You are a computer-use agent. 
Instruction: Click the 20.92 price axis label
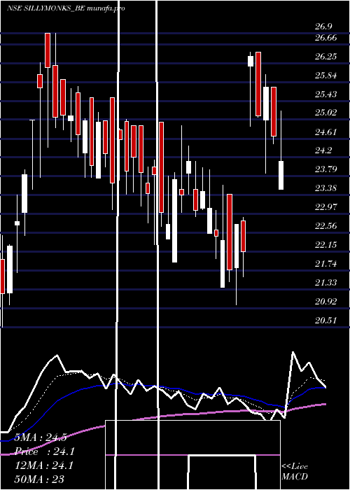(325, 302)
